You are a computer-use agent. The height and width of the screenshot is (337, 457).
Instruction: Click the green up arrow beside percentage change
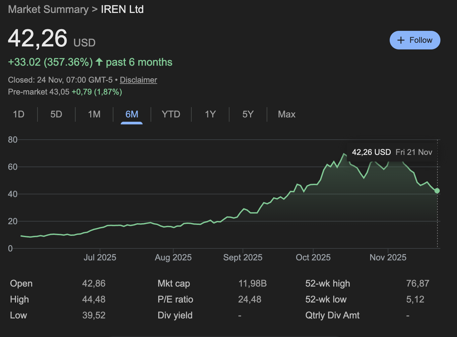pyautogui.click(x=99, y=62)
